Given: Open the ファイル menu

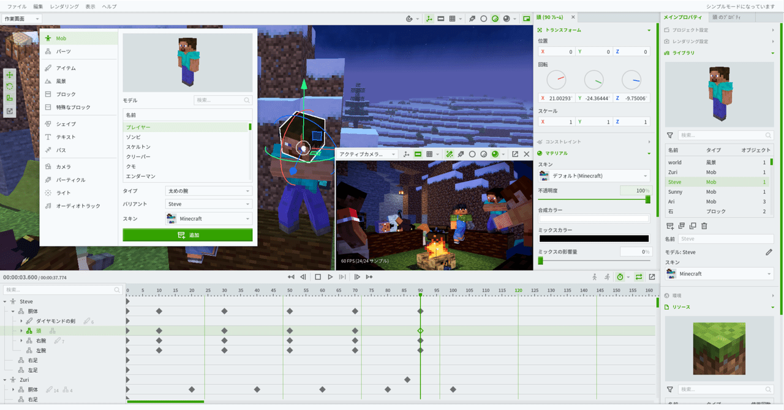Looking at the screenshot, I should click(x=17, y=6).
